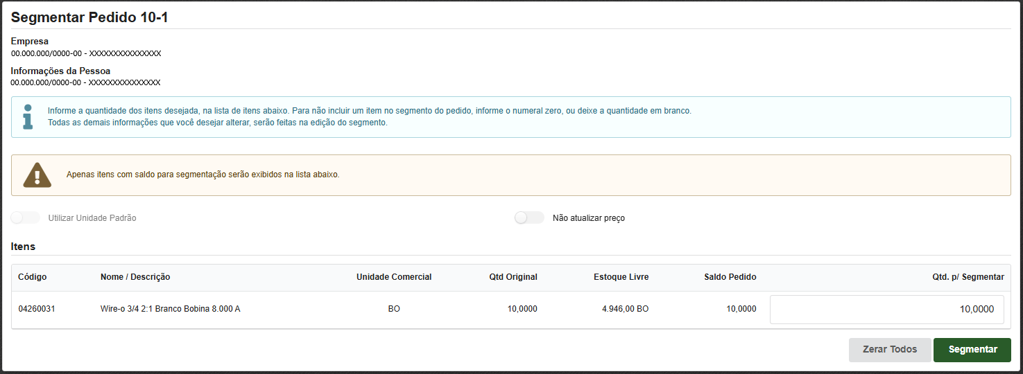
Task: Click the Unidade Comercial column header
Action: (x=394, y=277)
